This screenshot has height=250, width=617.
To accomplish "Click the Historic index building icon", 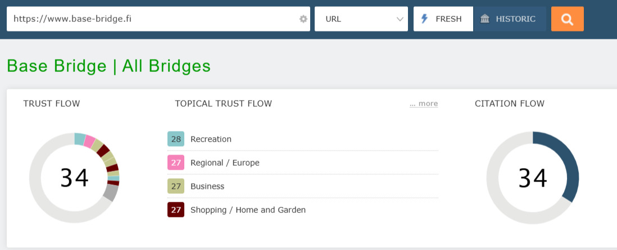I will (x=485, y=19).
